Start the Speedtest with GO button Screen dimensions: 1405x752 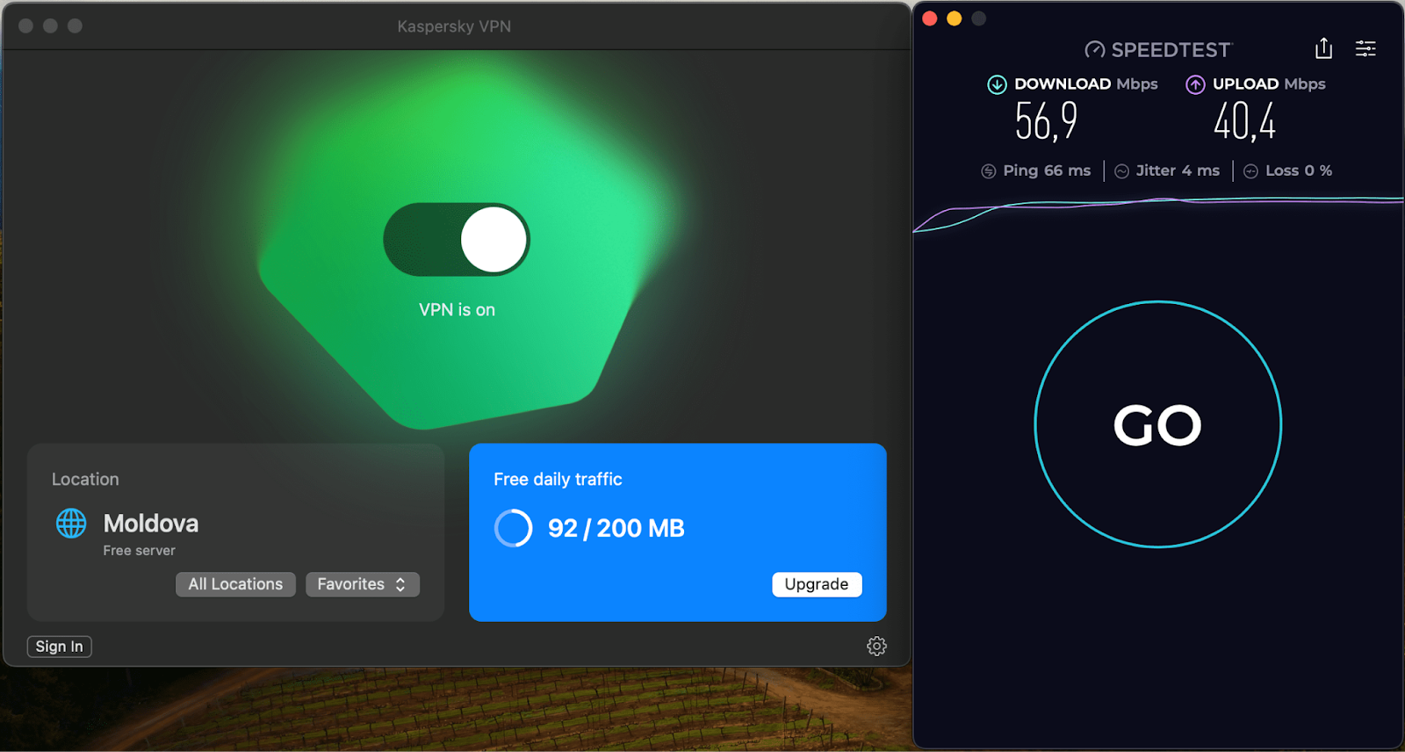tap(1158, 424)
